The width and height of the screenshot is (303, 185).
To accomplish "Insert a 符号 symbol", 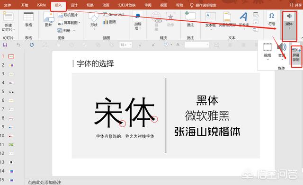I will [x=271, y=19].
